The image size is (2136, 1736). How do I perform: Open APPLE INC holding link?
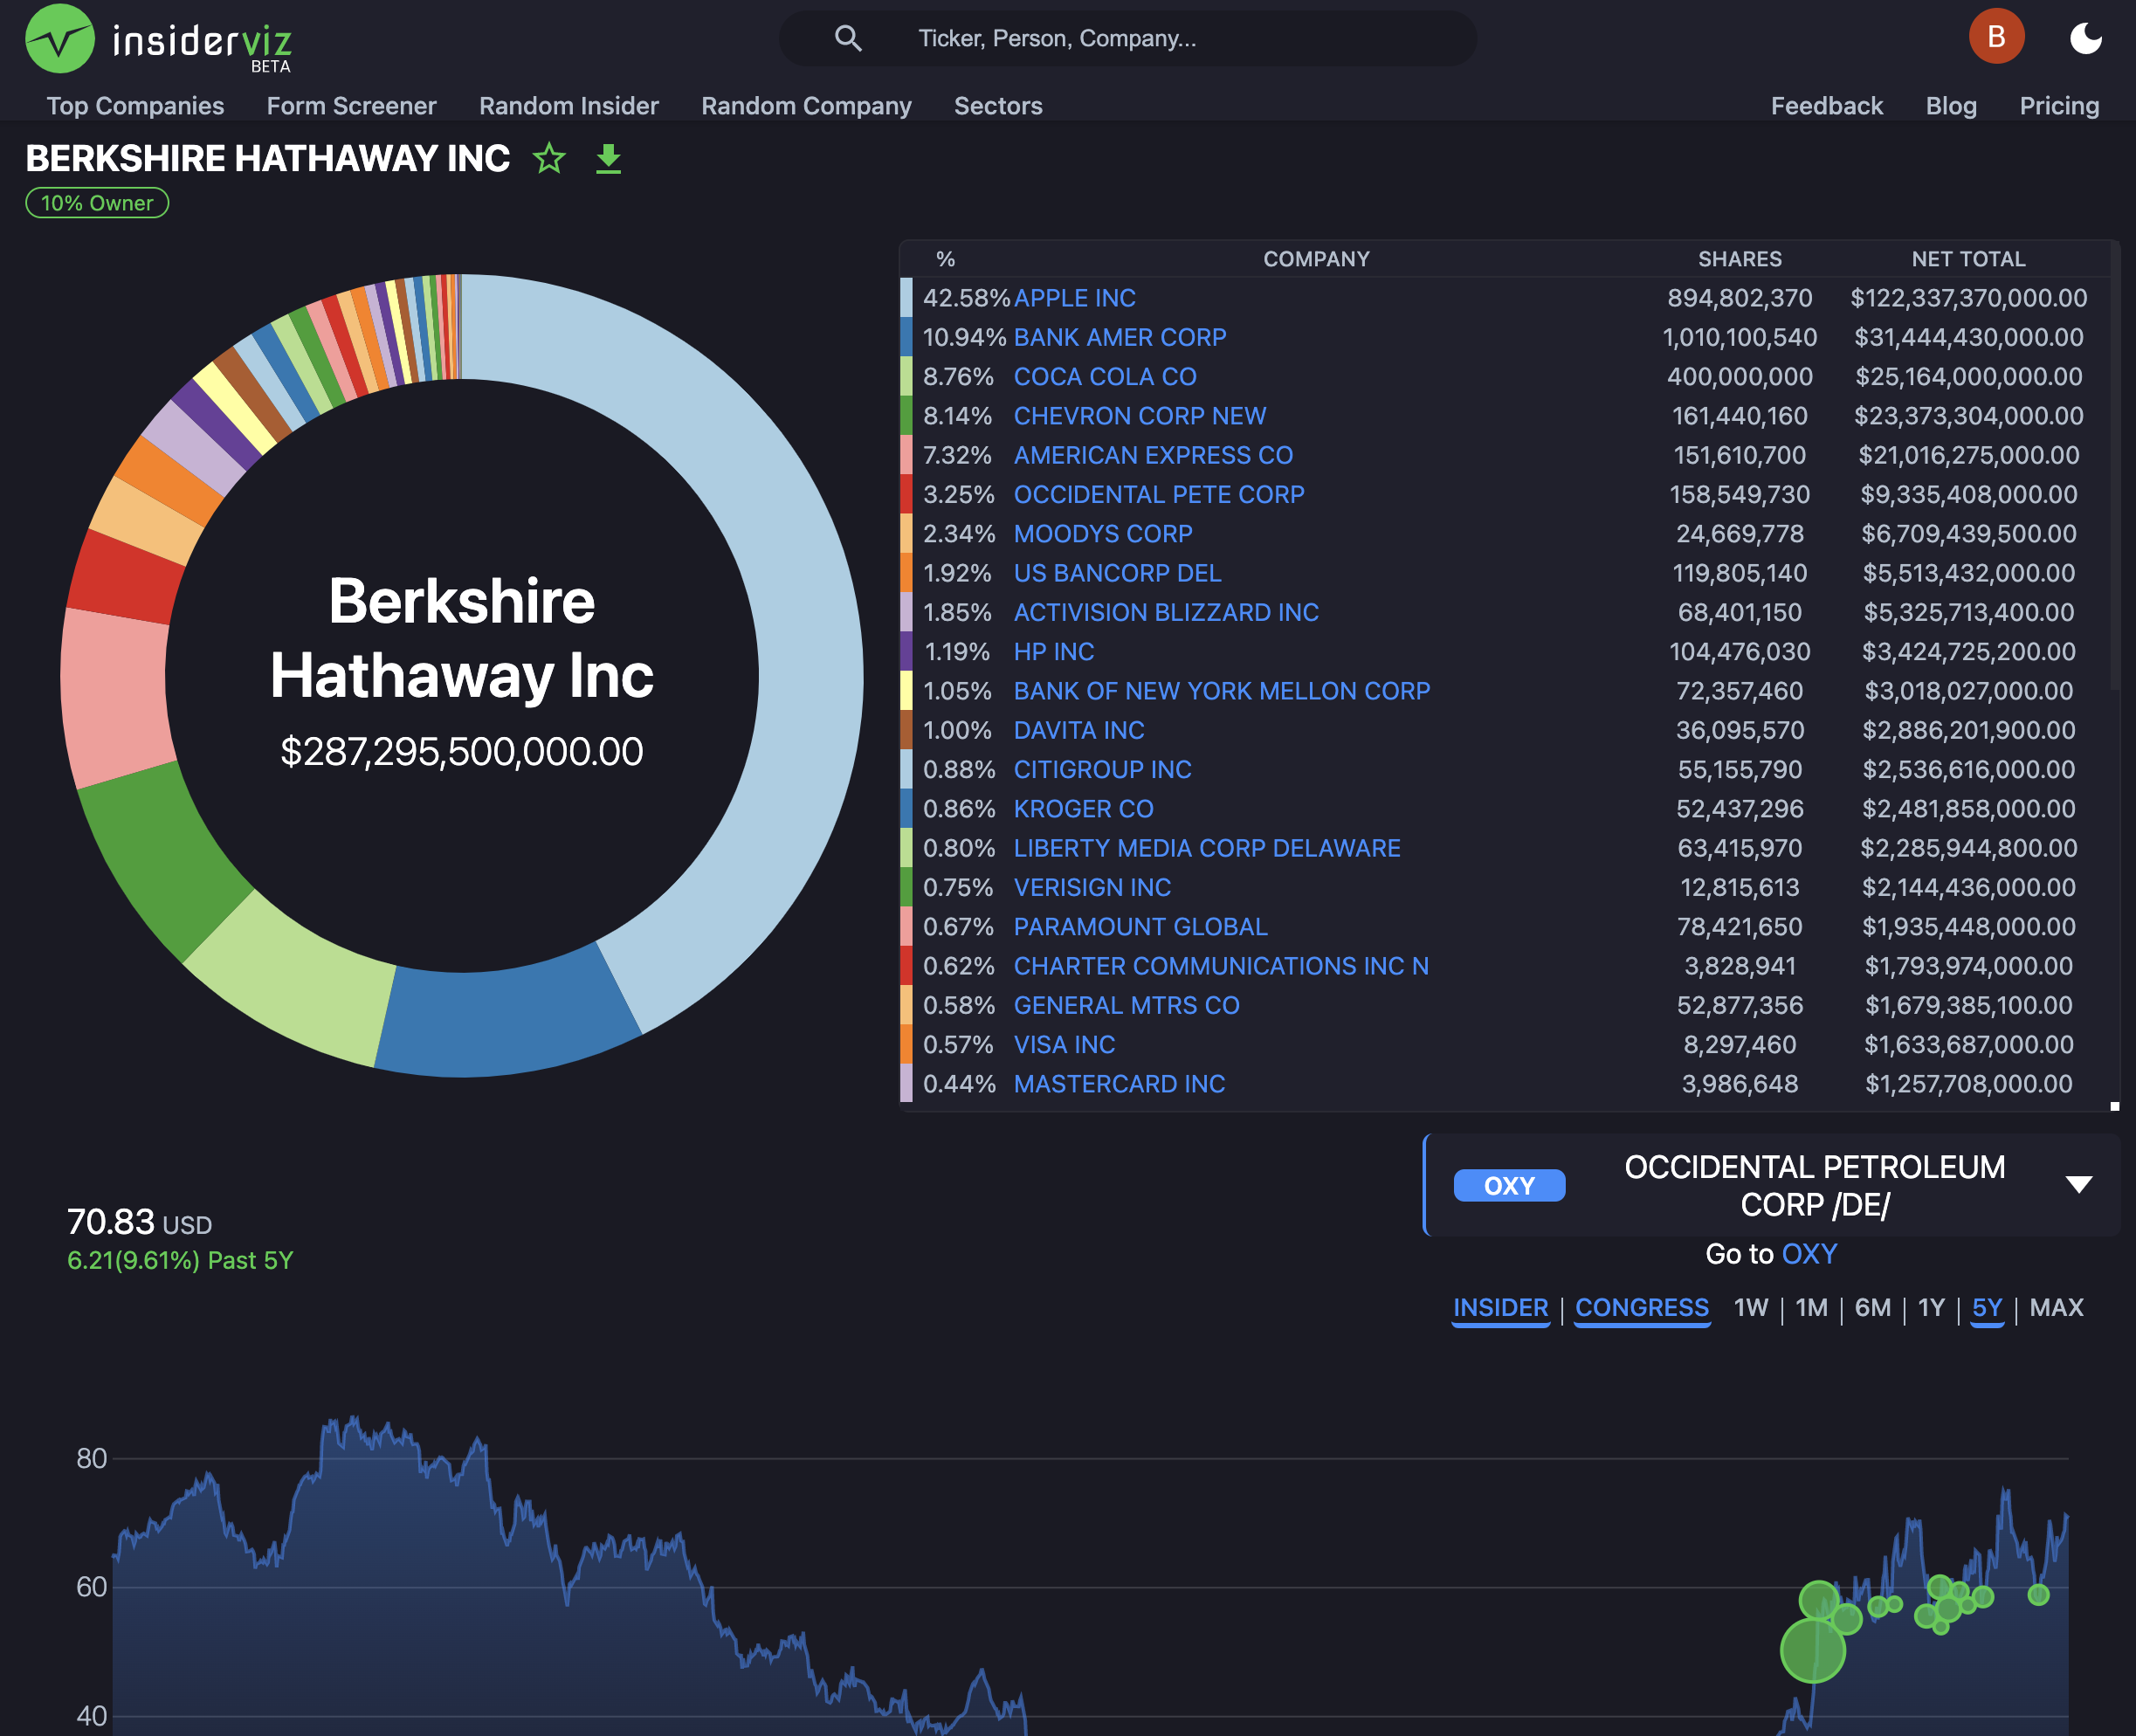pos(1075,298)
